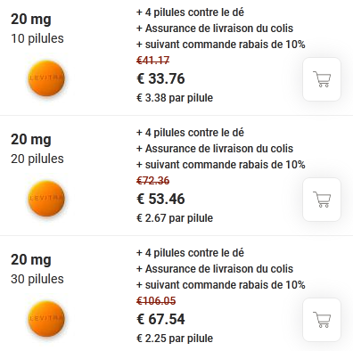Click the pill image for 30 pilules
Screen dimensions: 353x351
tap(46, 319)
